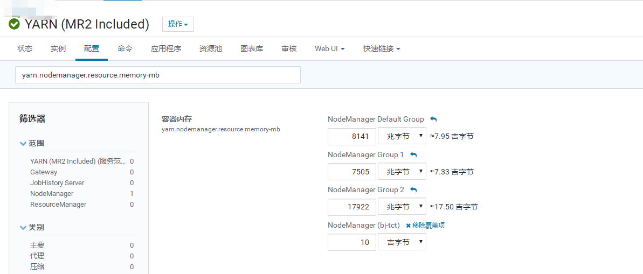Viewport: 643px width, 274px height.
Task: Revert NodeManager Default Group to default value
Action: pyautogui.click(x=433, y=119)
